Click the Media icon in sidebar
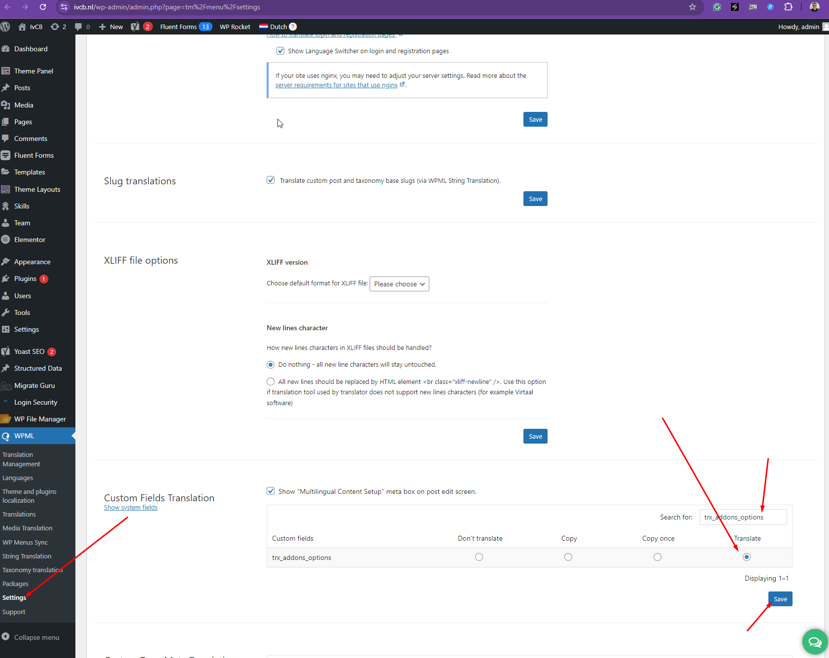The height and width of the screenshot is (658, 829). click(5, 105)
